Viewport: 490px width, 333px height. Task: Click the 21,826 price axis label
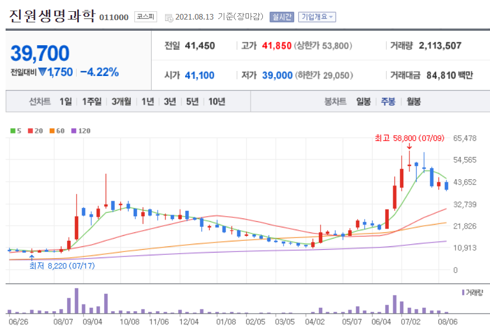click(x=465, y=226)
